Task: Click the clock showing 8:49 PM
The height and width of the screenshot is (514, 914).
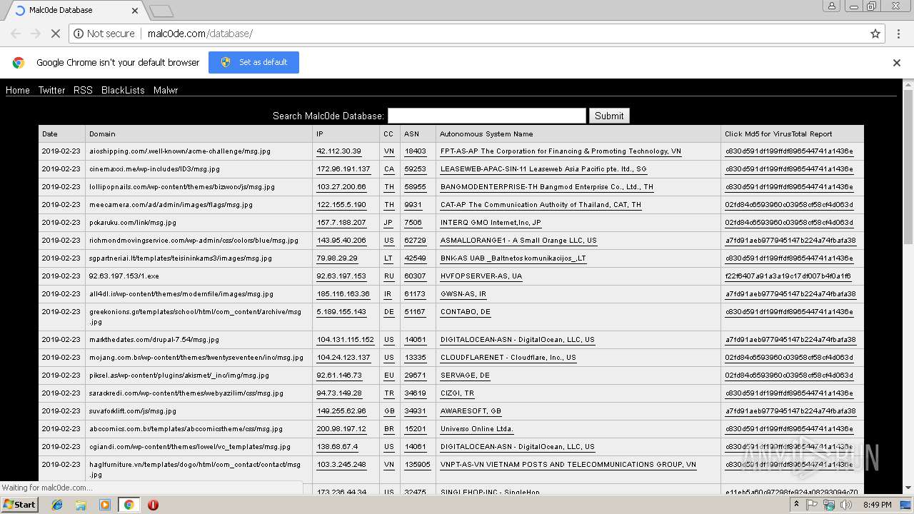Action: pos(877,504)
